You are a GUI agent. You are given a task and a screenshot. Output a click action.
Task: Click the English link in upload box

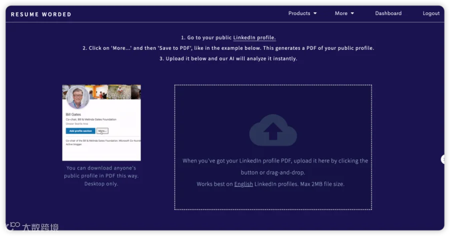tap(243, 184)
